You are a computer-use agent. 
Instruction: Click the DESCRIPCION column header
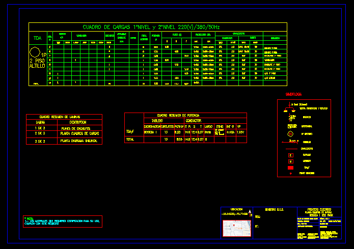78,122
